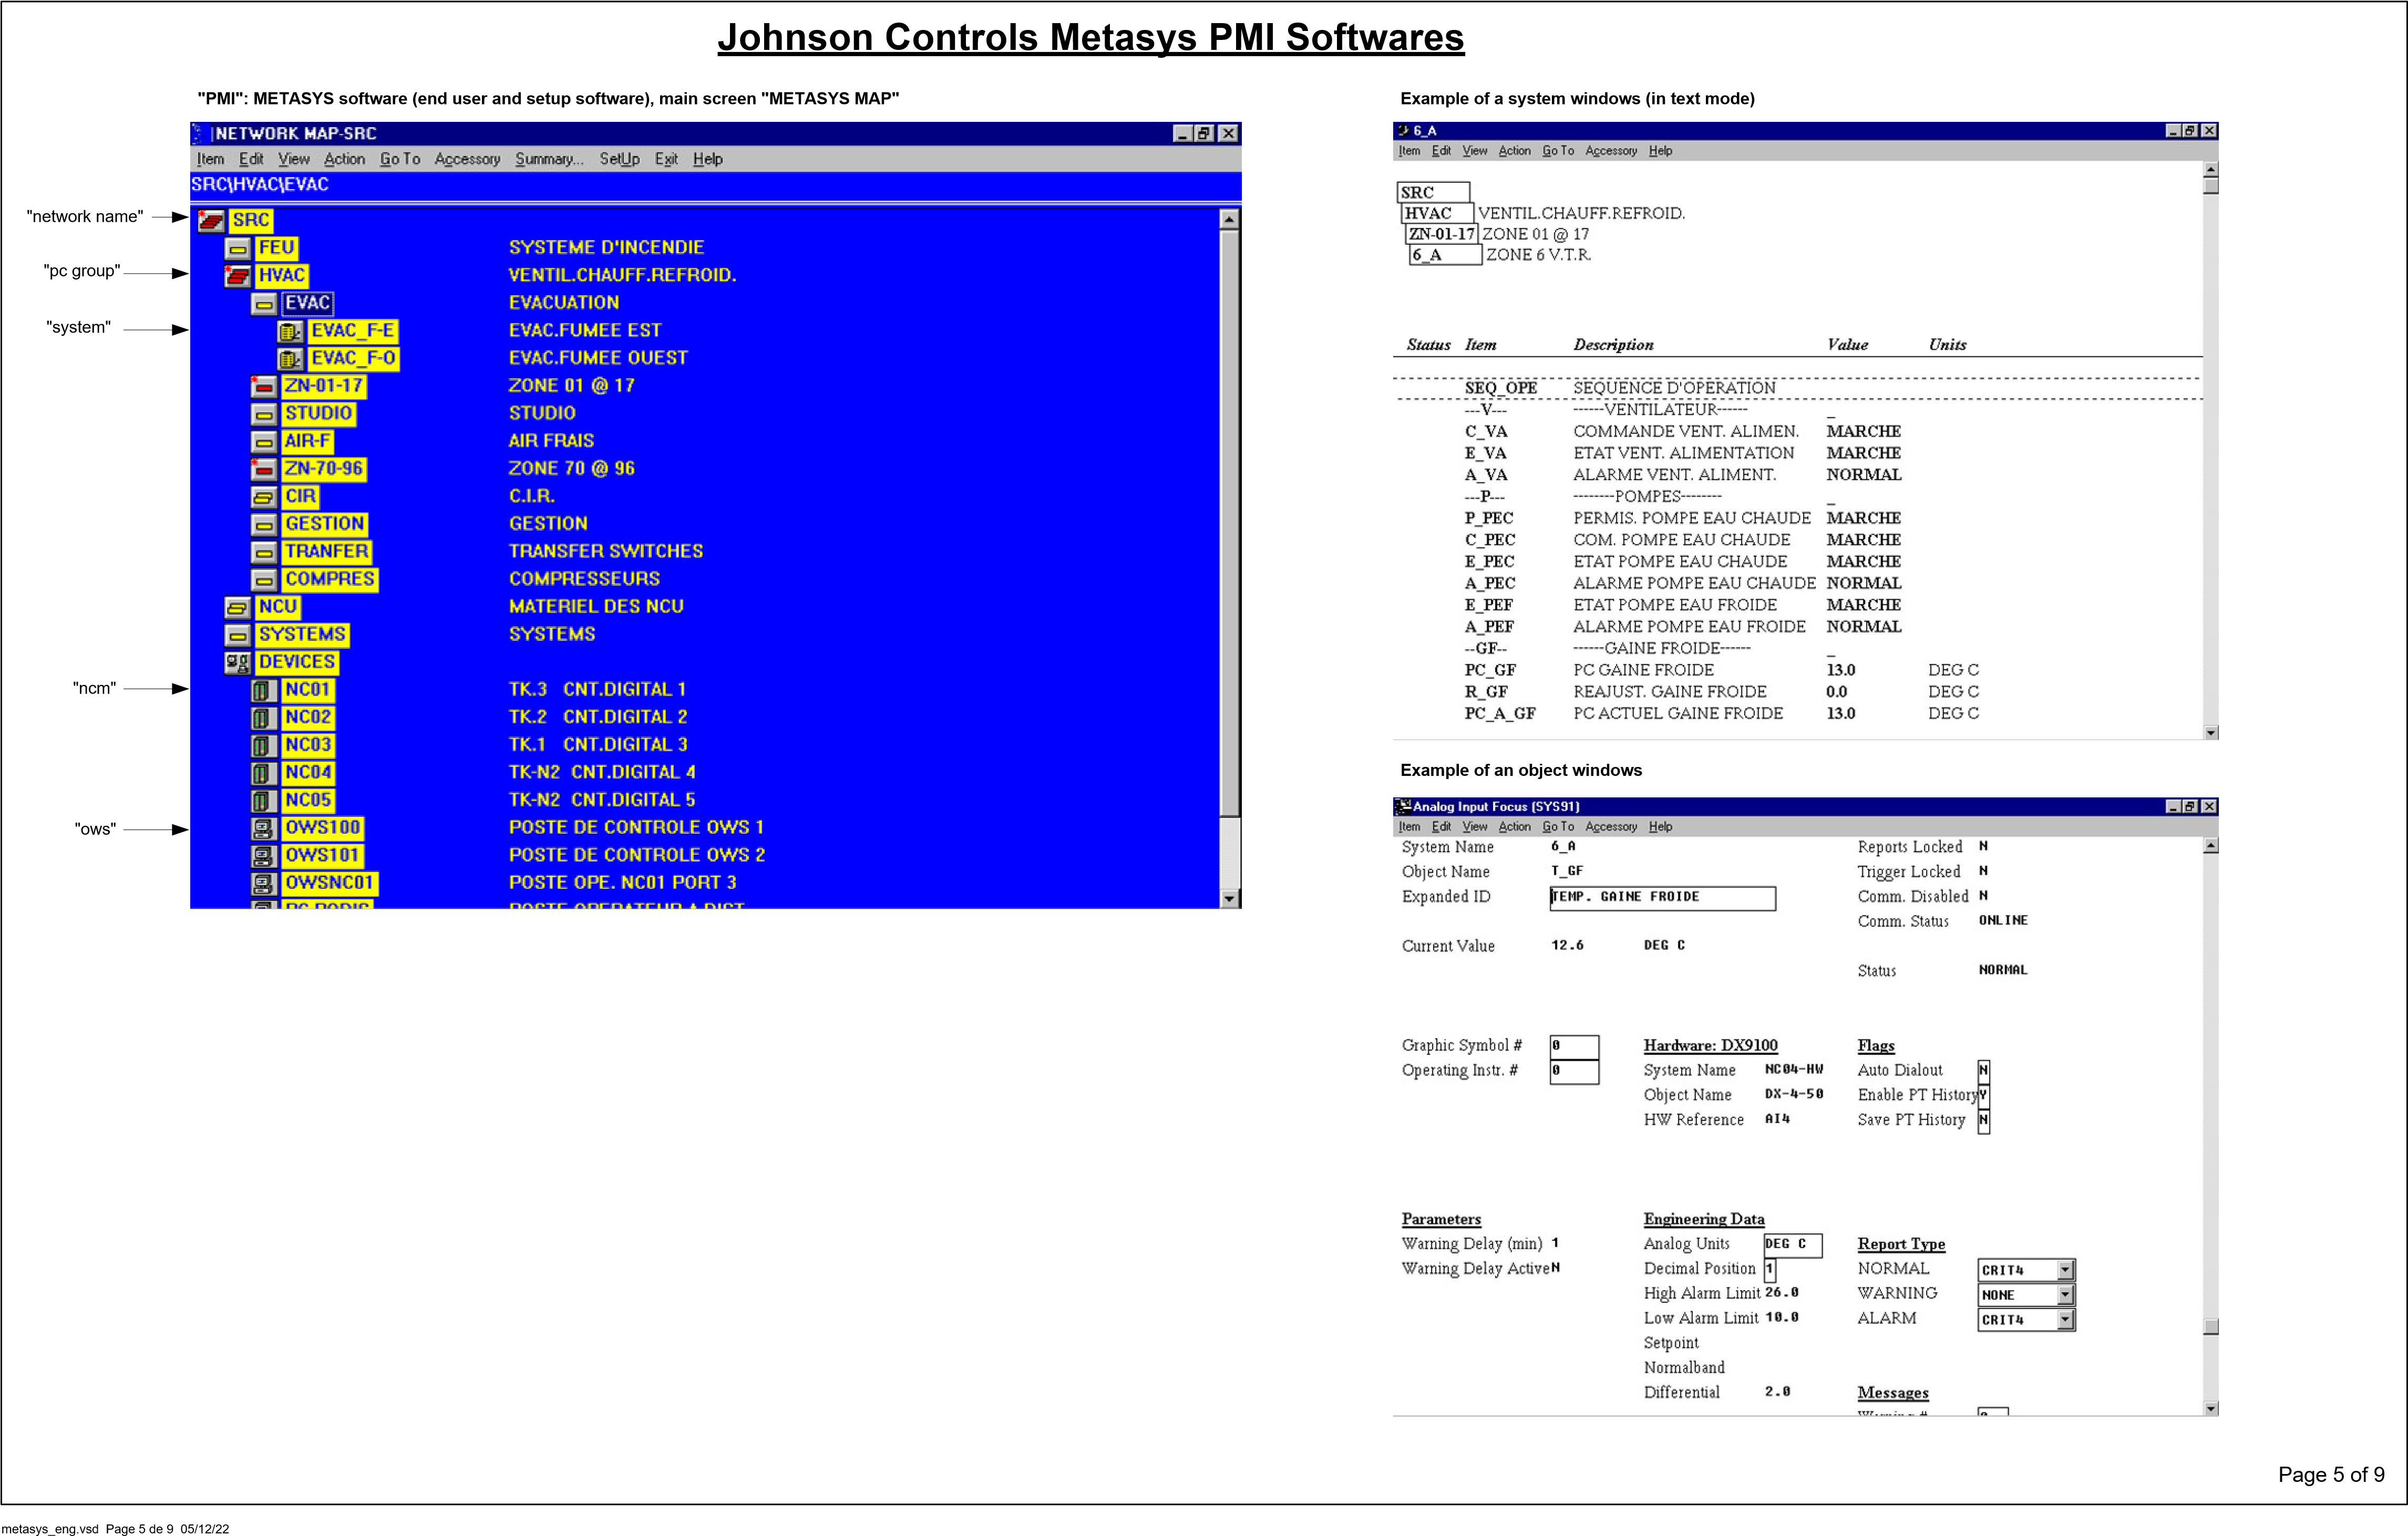2408x1536 pixels.
Task: Click the P_PEC item row
Action: click(1683, 518)
